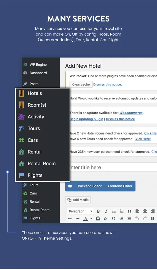Expand the text color picker arrow
The image size is (157, 270).
91,219
